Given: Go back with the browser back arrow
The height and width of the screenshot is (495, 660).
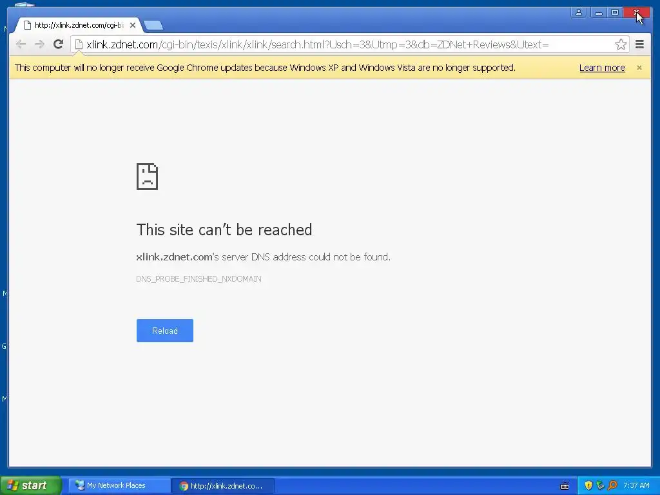Looking at the screenshot, I should (21, 44).
